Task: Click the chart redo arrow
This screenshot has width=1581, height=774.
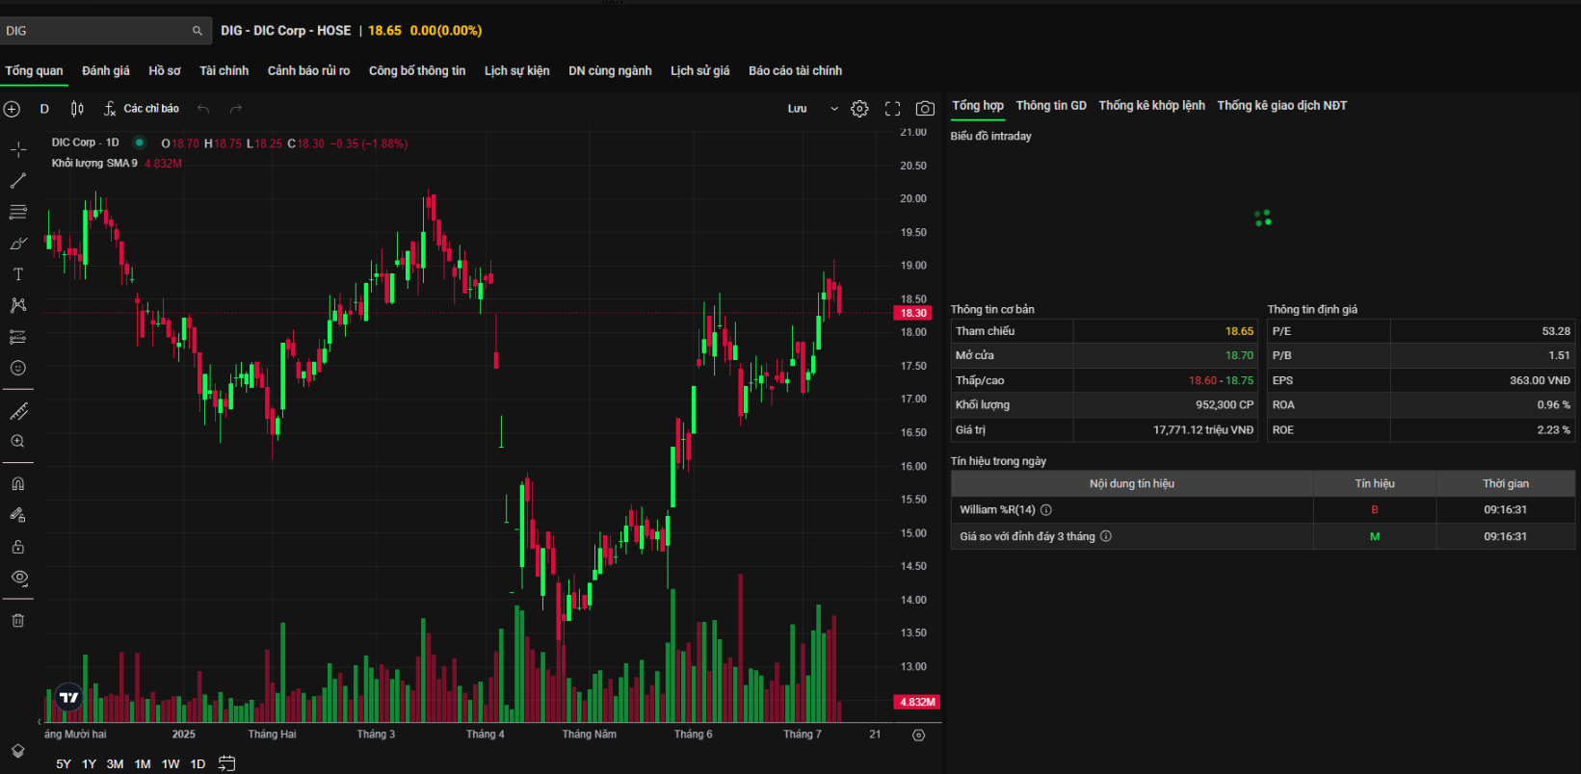Action: [236, 109]
